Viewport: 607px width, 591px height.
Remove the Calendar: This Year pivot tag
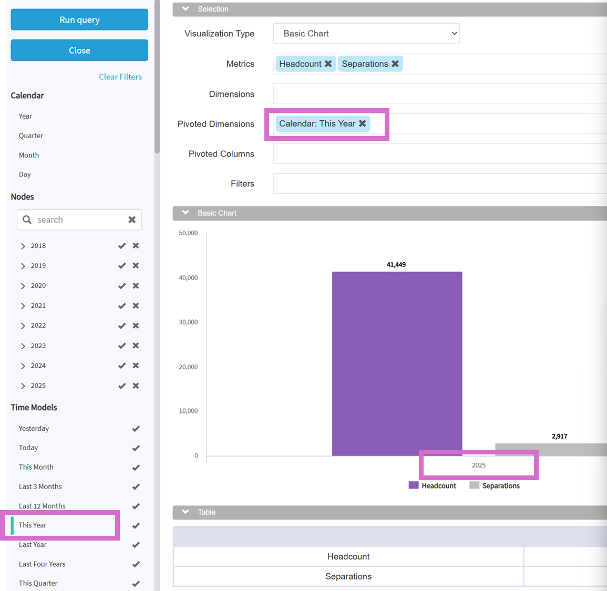(363, 123)
